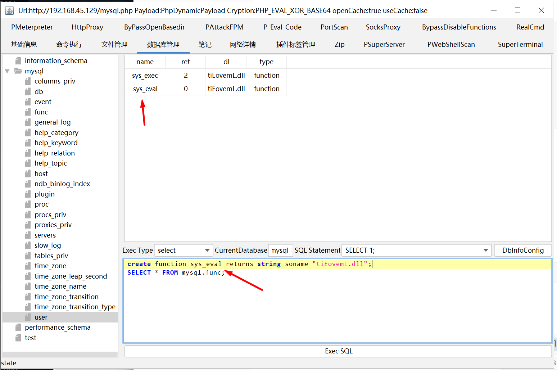Click the information_schema database file icon
The height and width of the screenshot is (370, 557).
pyautogui.click(x=18, y=60)
